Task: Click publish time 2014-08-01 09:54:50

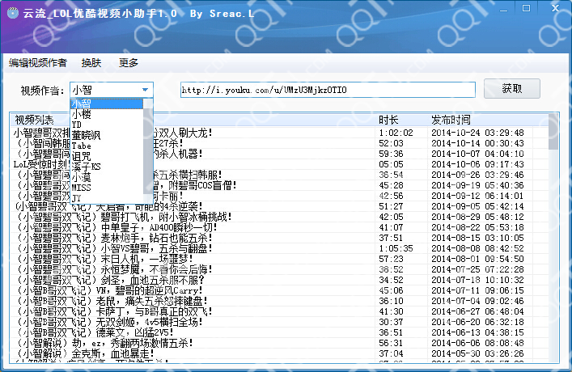Action: (477, 259)
